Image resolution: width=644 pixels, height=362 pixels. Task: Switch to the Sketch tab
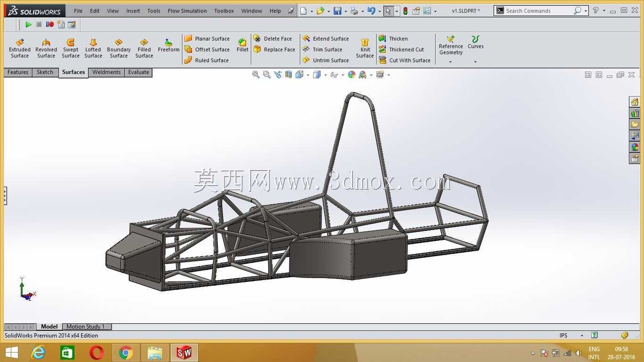(x=45, y=72)
